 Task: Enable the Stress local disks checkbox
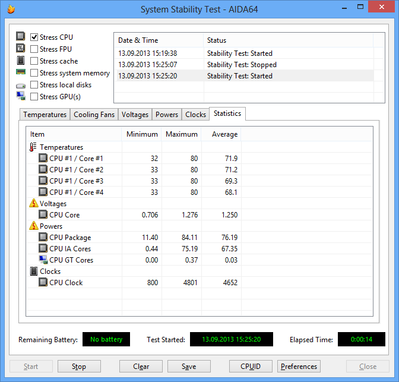[34, 84]
